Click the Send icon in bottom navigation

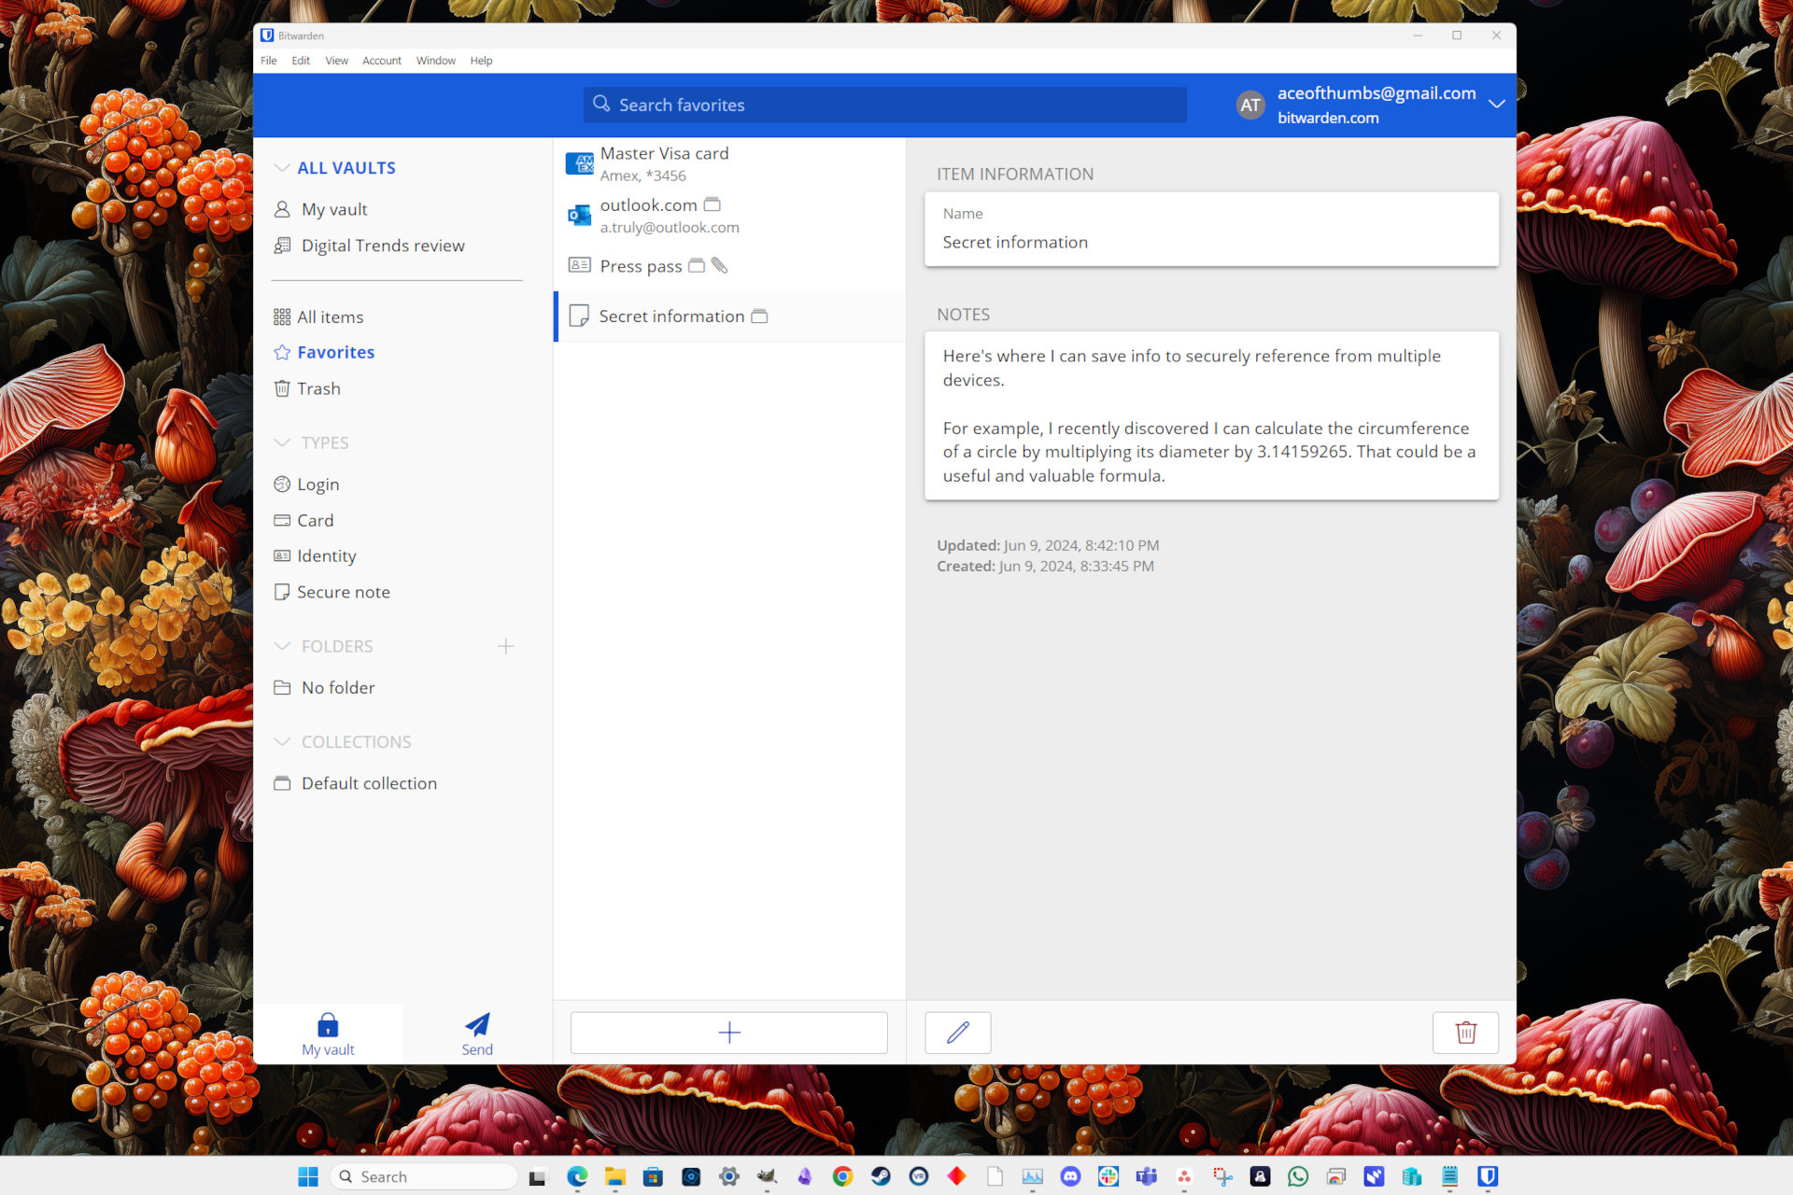(475, 1026)
